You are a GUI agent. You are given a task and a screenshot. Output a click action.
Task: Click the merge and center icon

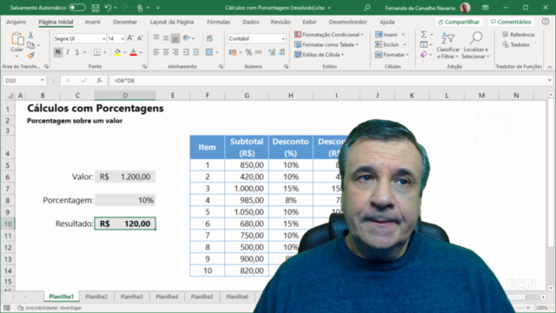click(209, 52)
